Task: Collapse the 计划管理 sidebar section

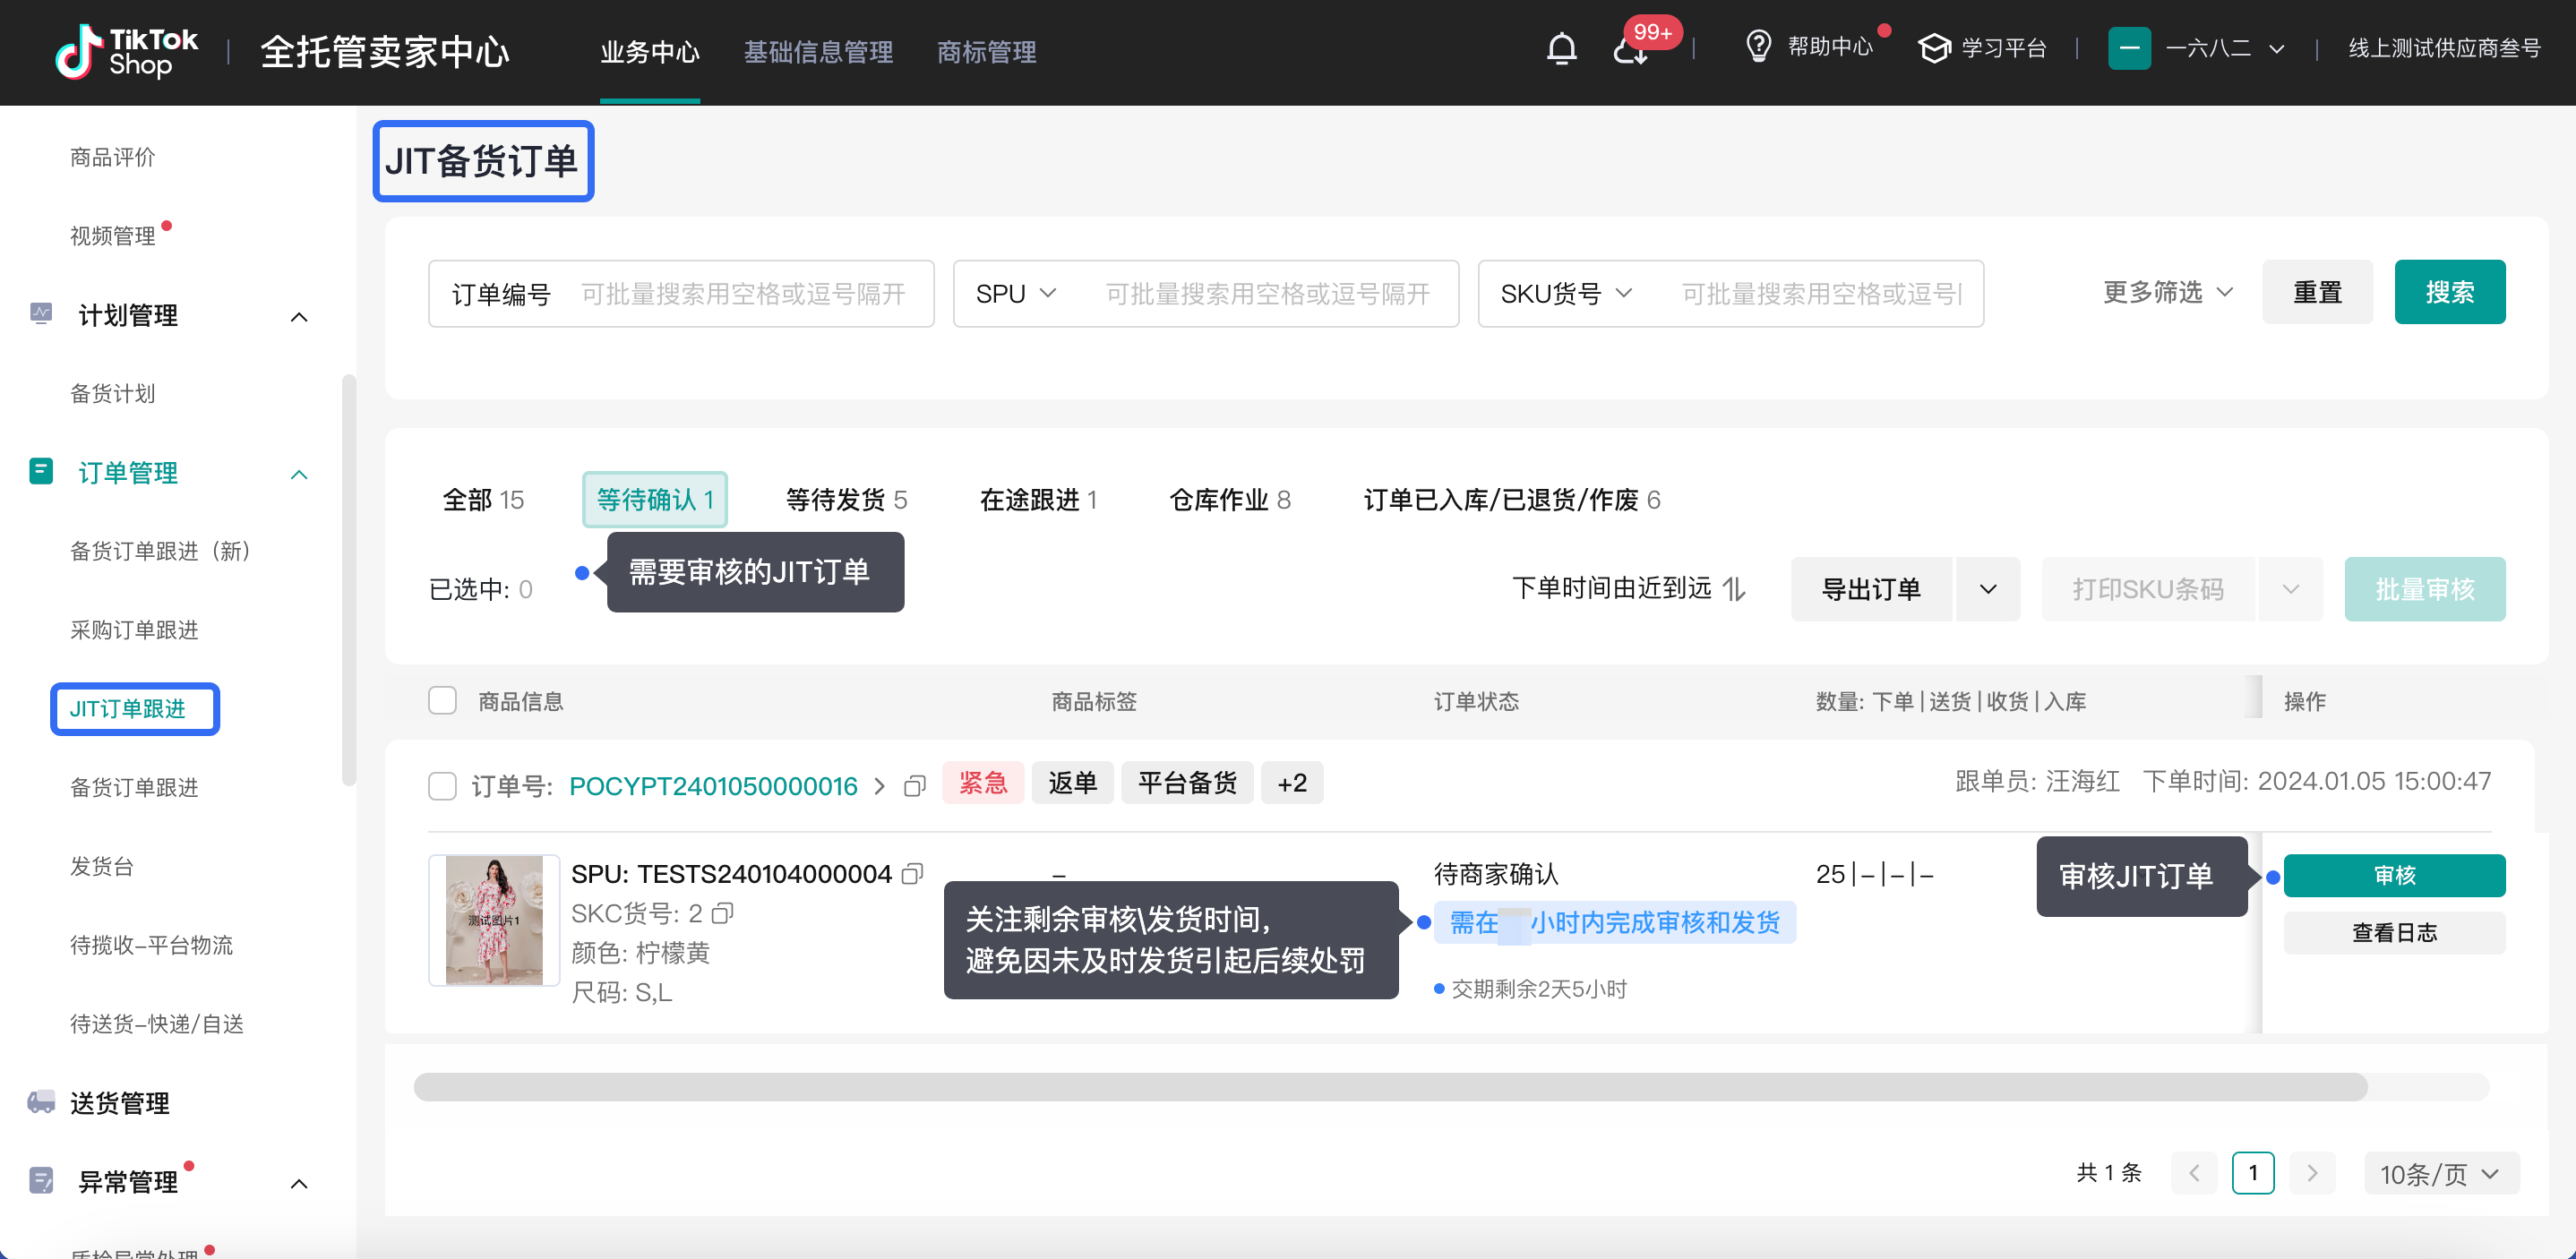Action: (x=299, y=317)
